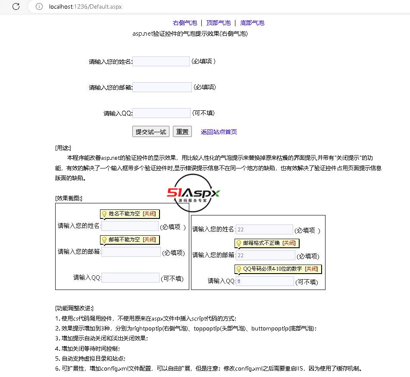Viewport: 410px width, 377px height.
Task: Select the 请输入QQ: label in the form
Action: click(x=118, y=113)
